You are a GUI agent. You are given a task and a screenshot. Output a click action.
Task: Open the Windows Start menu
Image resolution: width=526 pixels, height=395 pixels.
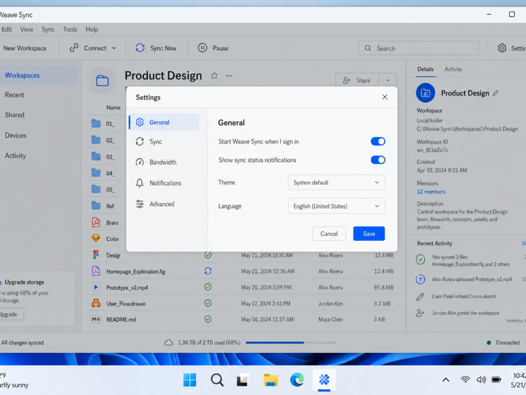(190, 380)
